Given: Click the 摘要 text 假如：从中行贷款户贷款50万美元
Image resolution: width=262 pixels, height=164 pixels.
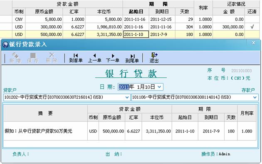Looking at the screenshot, I should click(x=38, y=131).
